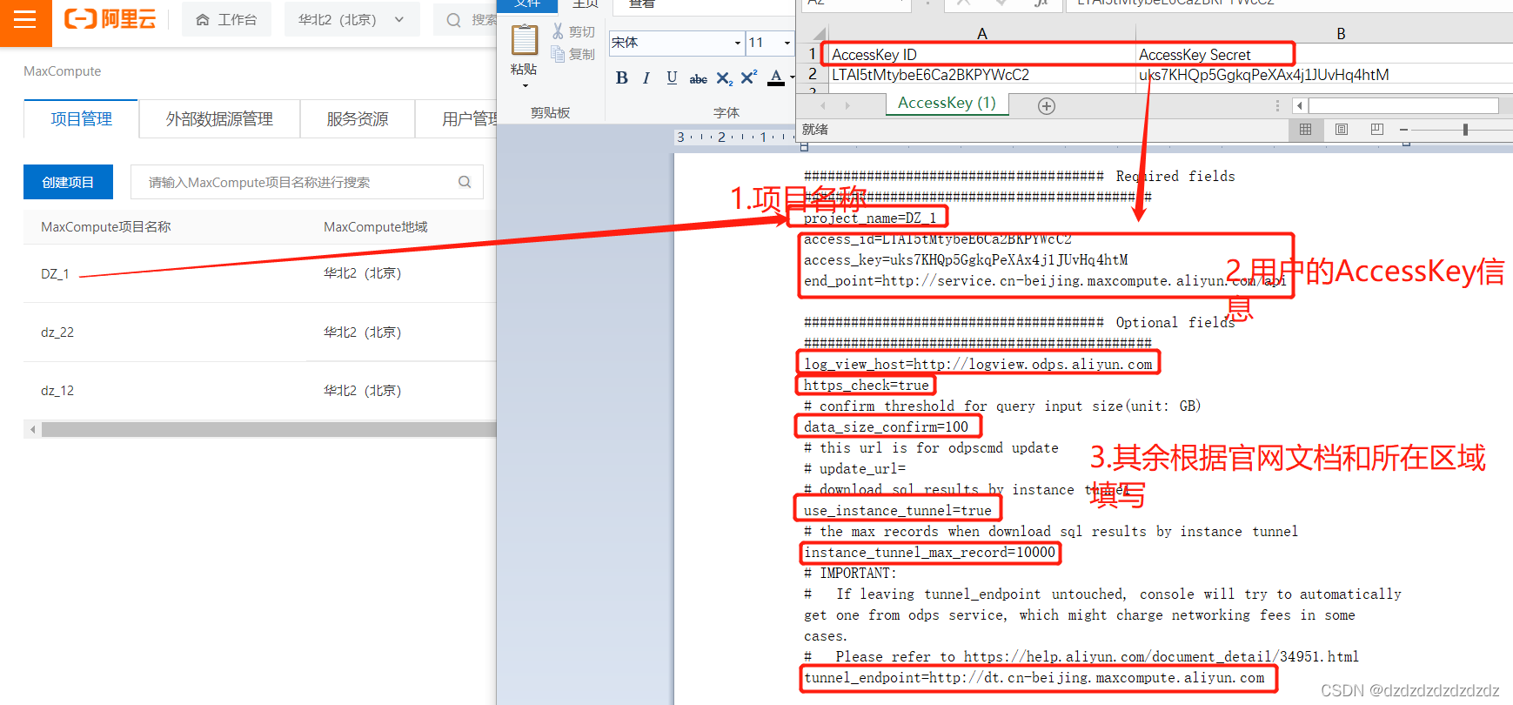Image resolution: width=1513 pixels, height=705 pixels.
Task: Click the MaxCompute项目名称 column header
Action: 105,226
